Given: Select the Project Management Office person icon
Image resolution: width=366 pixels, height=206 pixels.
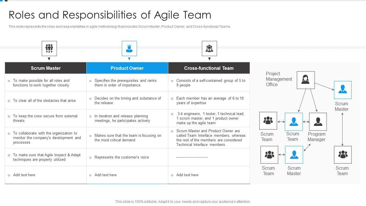Looking at the screenshot, I should [x=306, y=80].
